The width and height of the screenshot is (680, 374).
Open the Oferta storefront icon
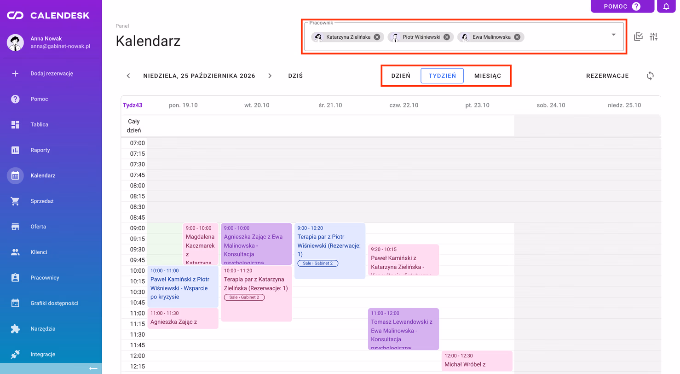tap(15, 227)
